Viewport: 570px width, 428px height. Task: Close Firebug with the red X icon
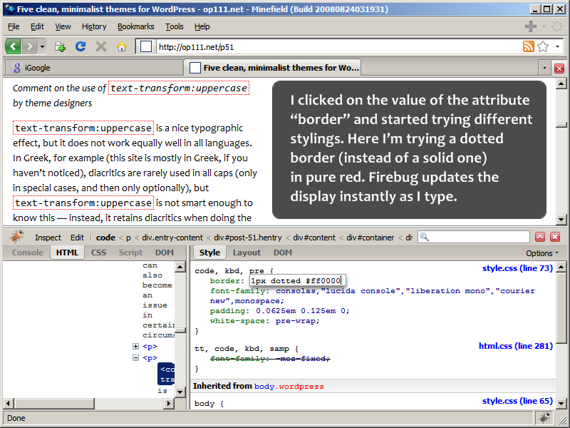pyautogui.click(x=555, y=238)
